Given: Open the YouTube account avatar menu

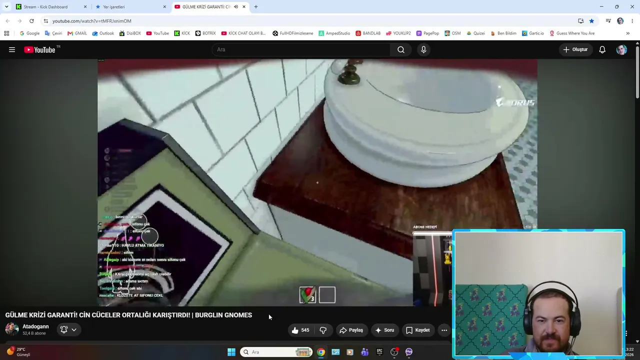Looking at the screenshot, I should click(621, 49).
